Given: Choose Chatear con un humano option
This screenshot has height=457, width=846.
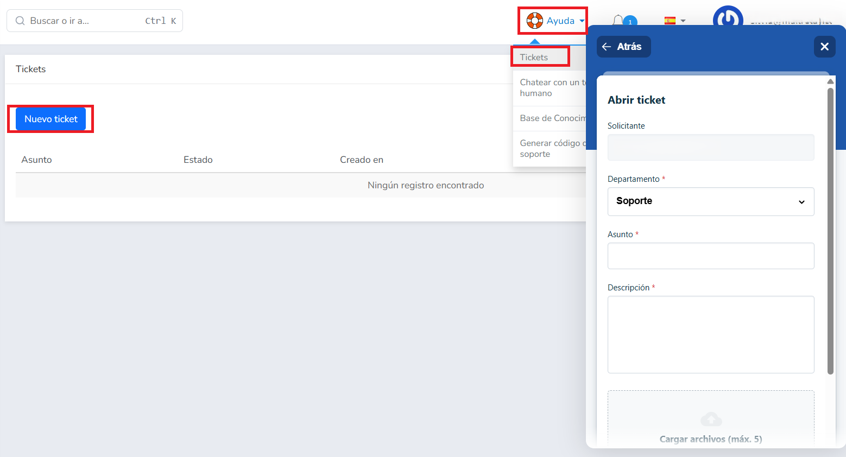Looking at the screenshot, I should point(550,88).
